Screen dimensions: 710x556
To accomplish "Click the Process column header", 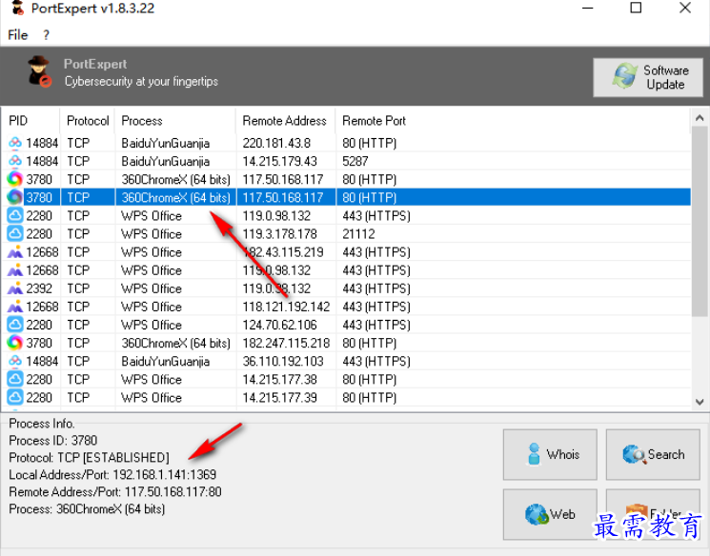I will pos(142,121).
